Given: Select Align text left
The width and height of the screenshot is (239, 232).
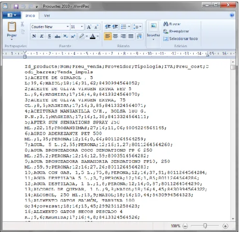Looking at the screenshot, I should tap(108, 36).
